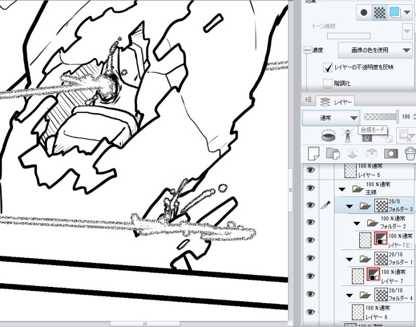The height and width of the screenshot is (327, 416).
Task: Click the layer opacity slider
Action: pyautogui.click(x=381, y=117)
